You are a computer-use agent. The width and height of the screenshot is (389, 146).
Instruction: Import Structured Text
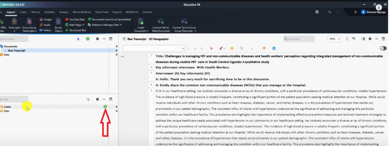coord(76,30)
